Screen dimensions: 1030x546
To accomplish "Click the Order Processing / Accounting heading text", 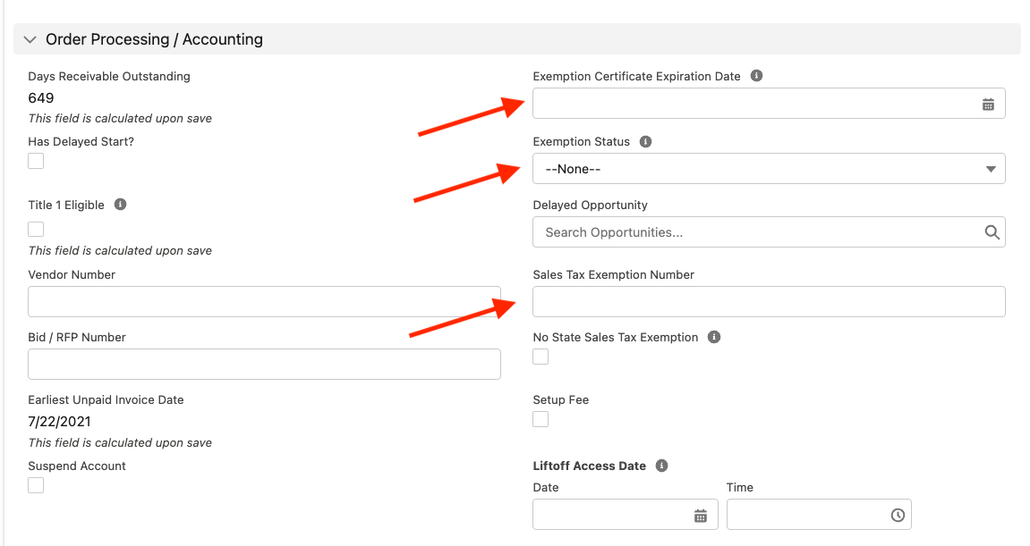I will pos(155,39).
